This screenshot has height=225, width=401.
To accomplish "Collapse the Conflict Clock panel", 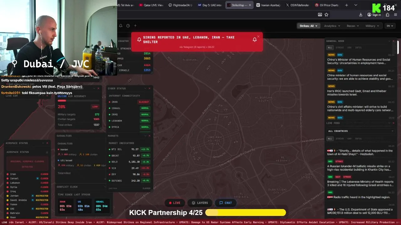I will pyautogui.click(x=105, y=187).
